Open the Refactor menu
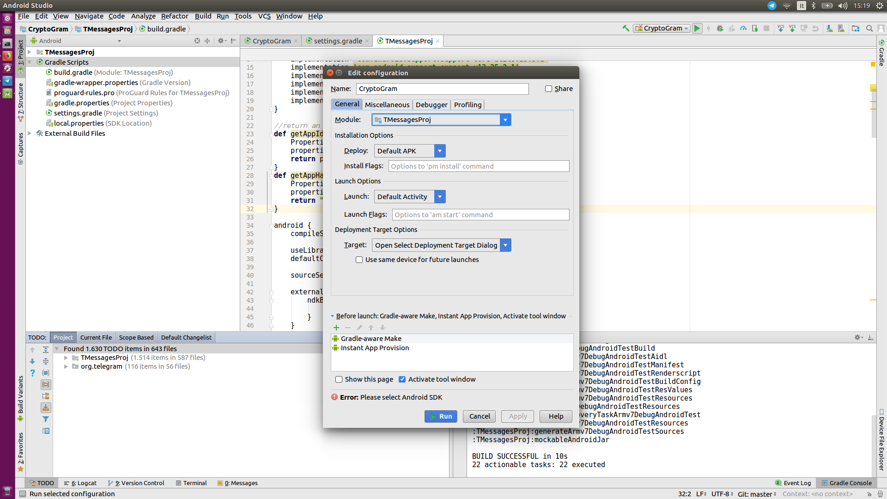The height and width of the screenshot is (499, 887). 174,16
